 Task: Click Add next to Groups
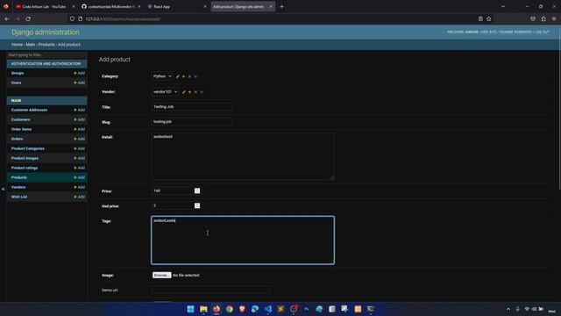coord(80,73)
